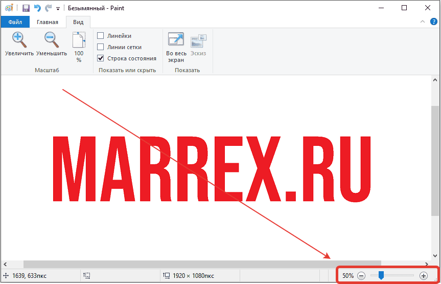Click the vertical scrollbar thumb
This screenshot has height=284, width=441.
coord(435,161)
